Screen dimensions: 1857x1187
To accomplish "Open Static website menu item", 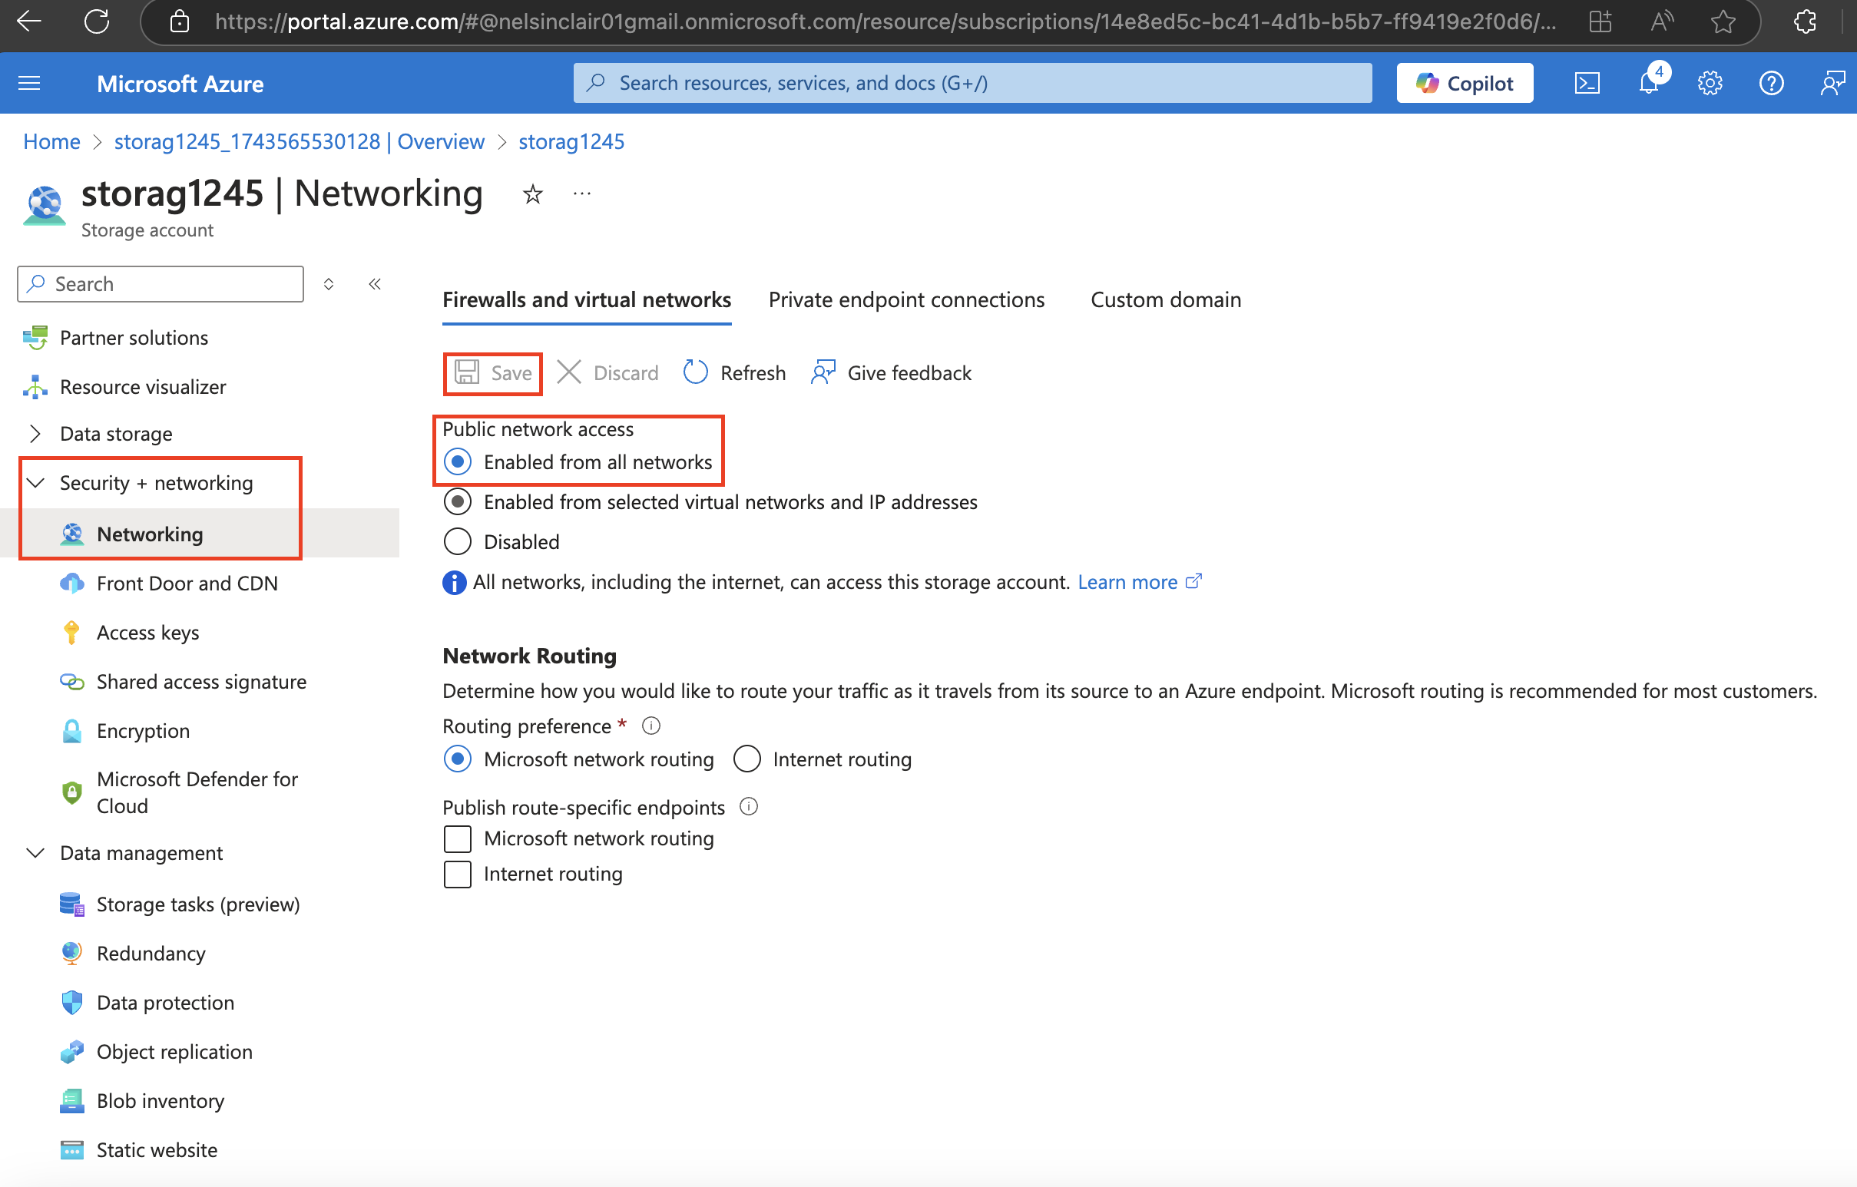I will click(157, 1150).
